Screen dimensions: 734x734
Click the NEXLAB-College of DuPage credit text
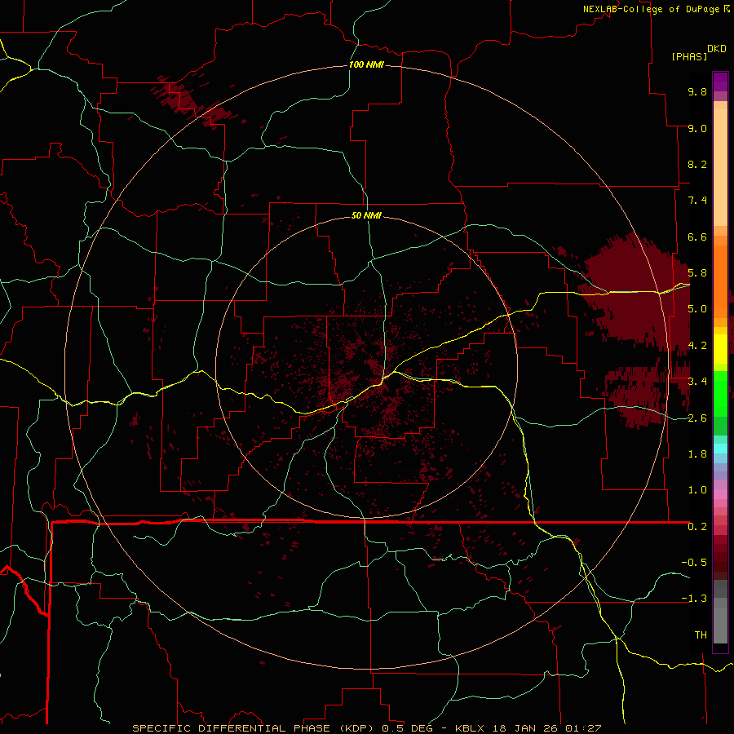[652, 9]
